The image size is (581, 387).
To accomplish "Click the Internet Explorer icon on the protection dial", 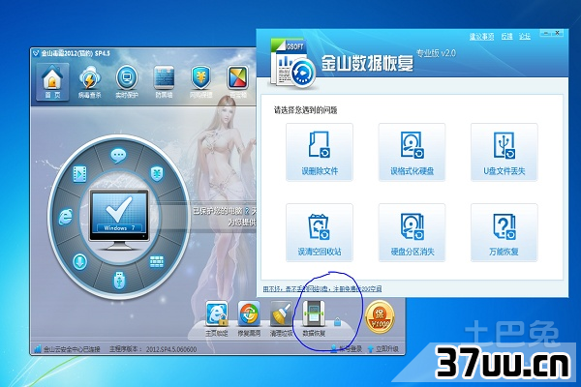I will 66,217.
